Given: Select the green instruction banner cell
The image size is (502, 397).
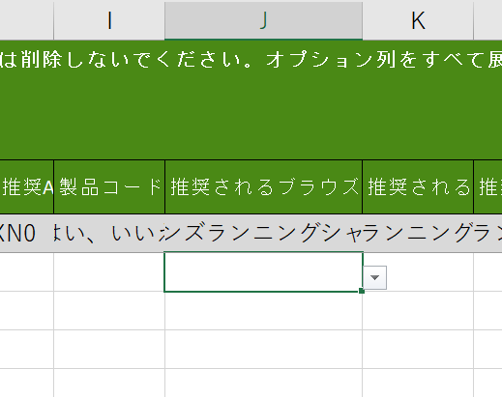Looking at the screenshot, I should click(251, 99).
